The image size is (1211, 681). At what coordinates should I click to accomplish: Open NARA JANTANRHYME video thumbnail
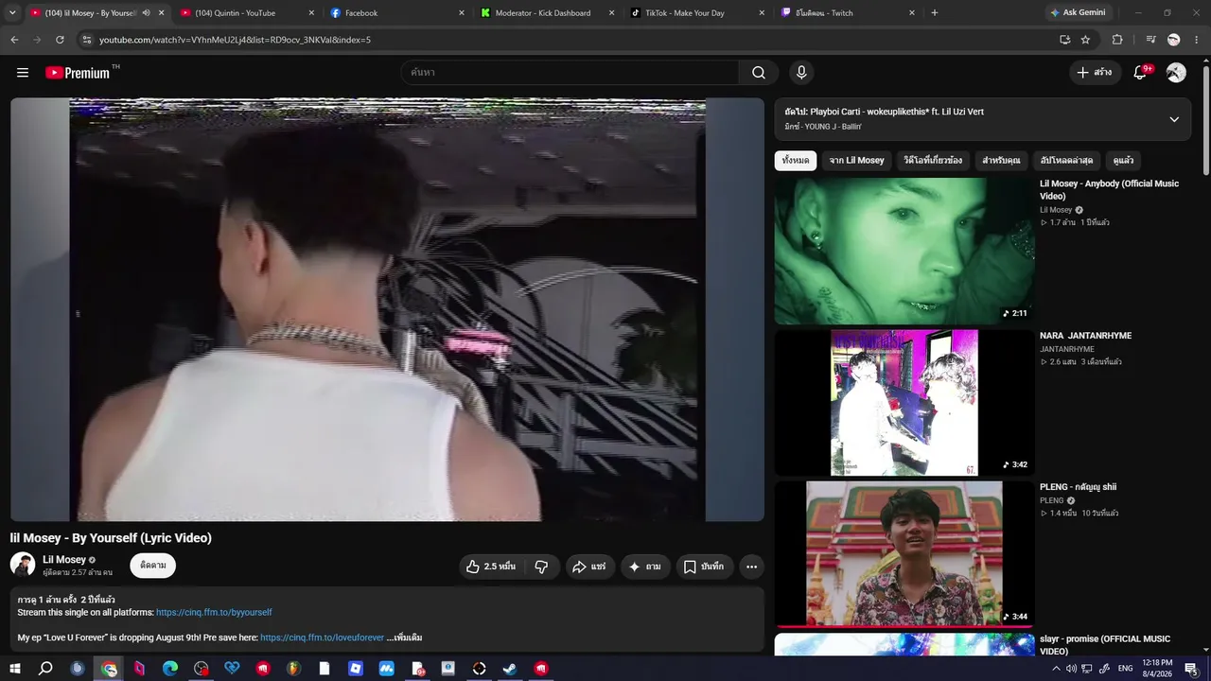[904, 403]
